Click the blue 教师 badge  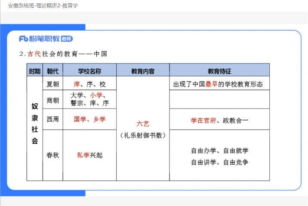click(x=67, y=39)
